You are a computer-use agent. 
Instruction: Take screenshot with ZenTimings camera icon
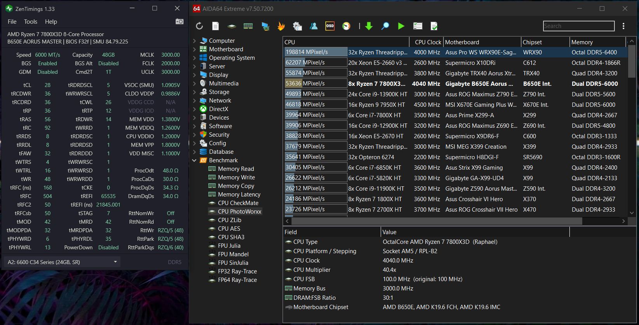tap(179, 21)
